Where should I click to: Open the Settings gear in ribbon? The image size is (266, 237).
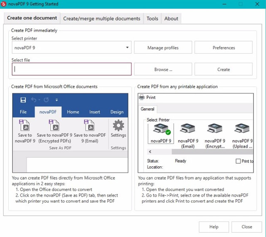[118, 125]
